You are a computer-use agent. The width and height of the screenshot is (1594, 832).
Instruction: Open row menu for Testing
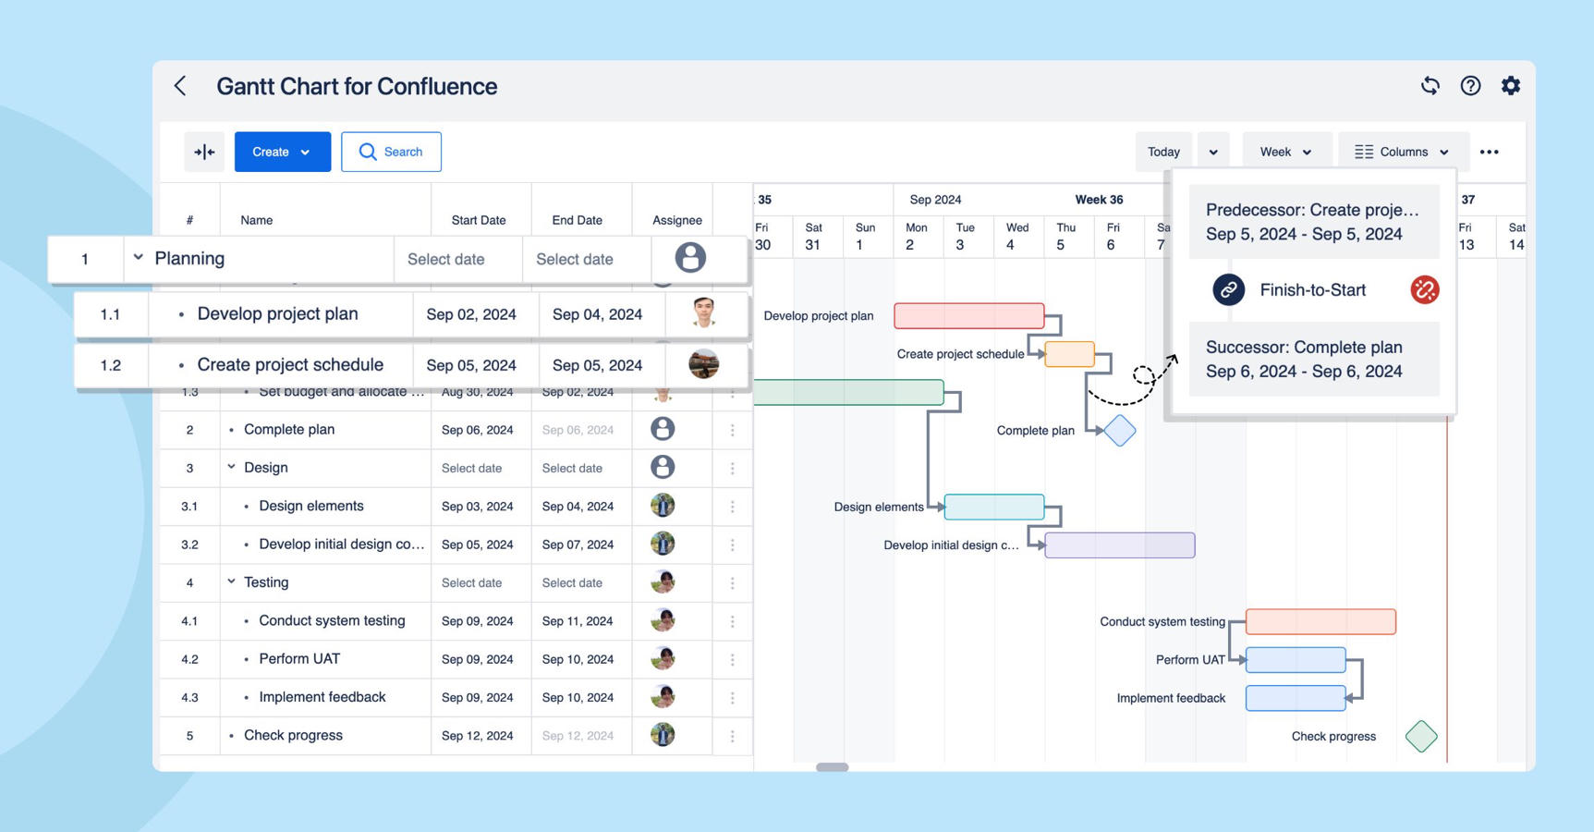733,583
